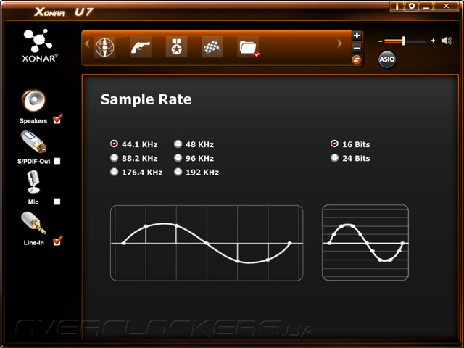Screen dimensions: 464x348
Task: Open the Line-In jack icon
Action: (x=33, y=223)
